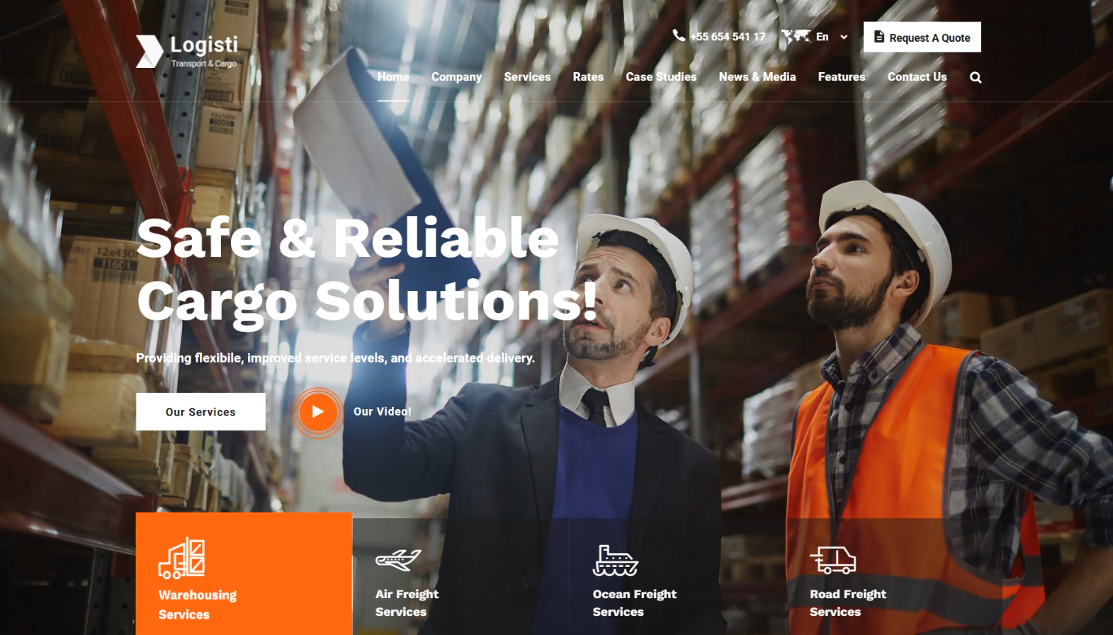This screenshot has height=635, width=1113.
Task: Click the world map language icon
Action: 796,36
